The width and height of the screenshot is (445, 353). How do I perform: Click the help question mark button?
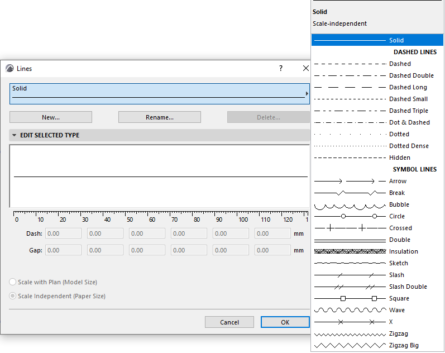pyautogui.click(x=281, y=68)
